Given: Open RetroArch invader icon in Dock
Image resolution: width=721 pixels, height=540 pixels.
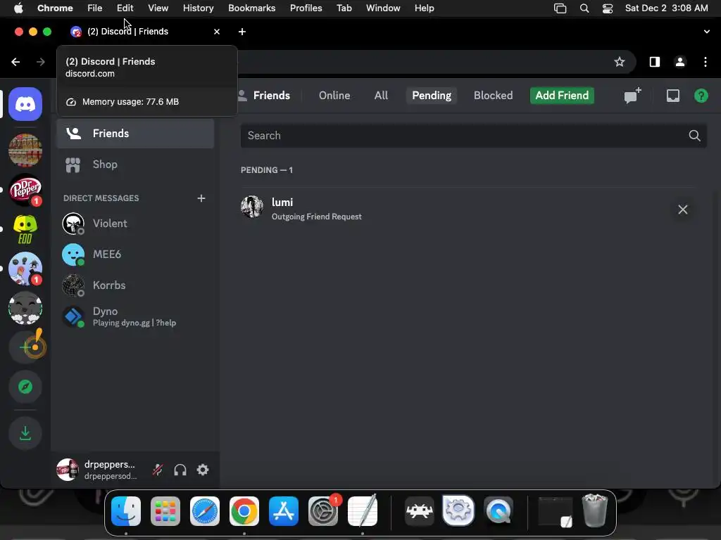Looking at the screenshot, I should (x=420, y=510).
